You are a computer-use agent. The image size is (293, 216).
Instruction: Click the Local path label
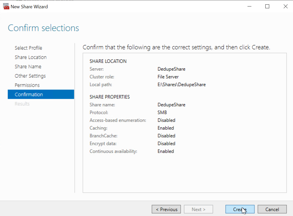coord(101,84)
